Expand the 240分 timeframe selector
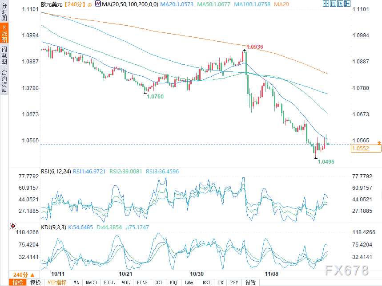Viewport: 382px width, 286px height. (24, 275)
